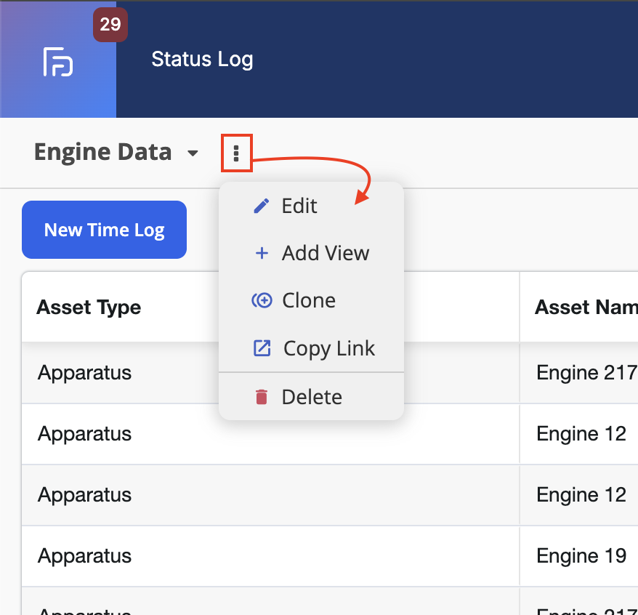Select the Engine 19 table cell
This screenshot has width=638, height=615.
click(x=581, y=556)
